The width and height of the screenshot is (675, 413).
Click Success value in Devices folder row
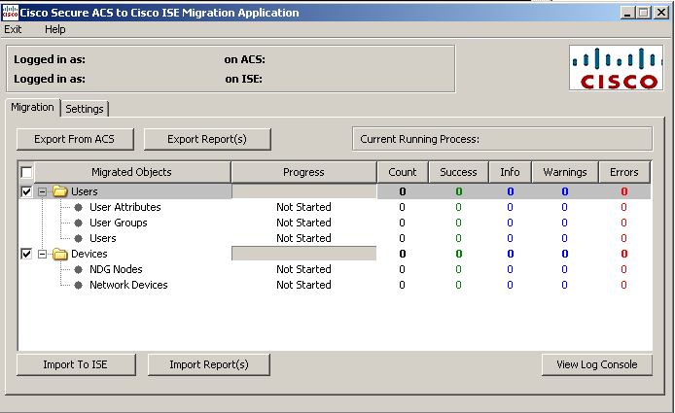[x=459, y=254]
